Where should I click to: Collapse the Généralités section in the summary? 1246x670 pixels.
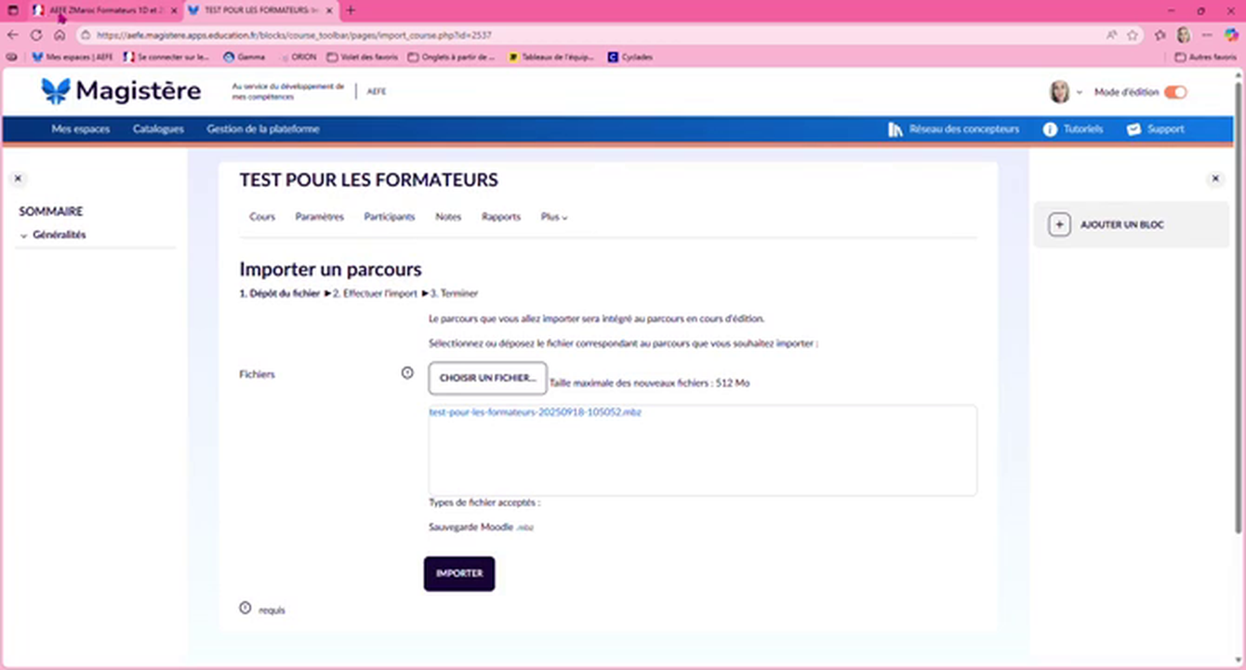pyautogui.click(x=23, y=236)
